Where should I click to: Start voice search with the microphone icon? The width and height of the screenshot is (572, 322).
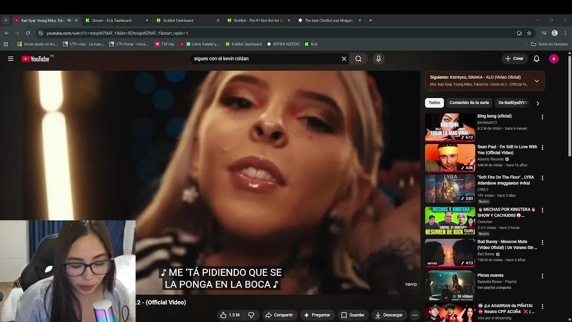[x=379, y=59]
